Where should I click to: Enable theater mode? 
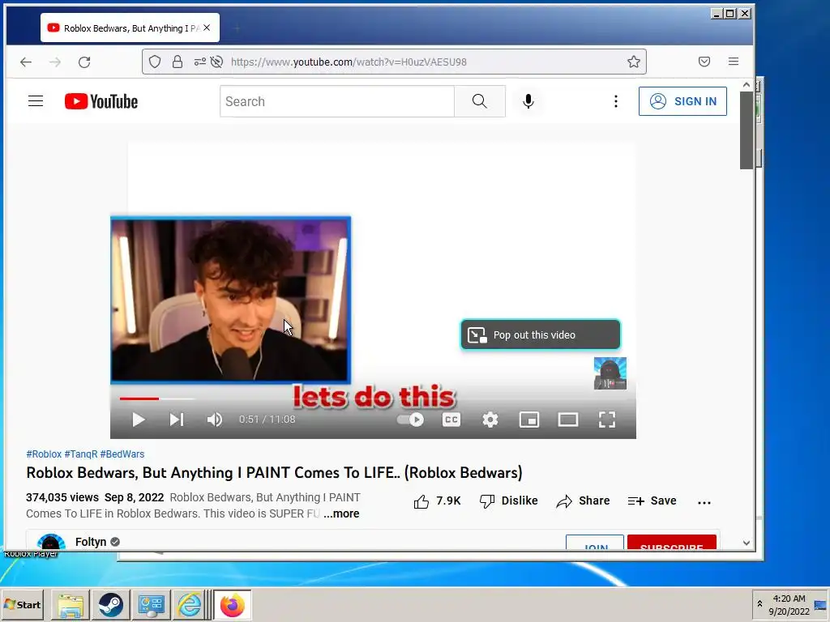tap(568, 420)
